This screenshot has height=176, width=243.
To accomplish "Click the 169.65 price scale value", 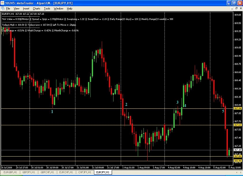I will [x=238, y=15].
